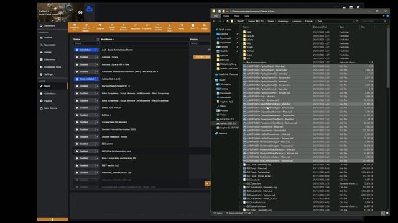Open status dropdown arrow for AAF Basic Animations Theme
Image resolution: width=398 pixels, height=223 pixels.
tap(97, 50)
